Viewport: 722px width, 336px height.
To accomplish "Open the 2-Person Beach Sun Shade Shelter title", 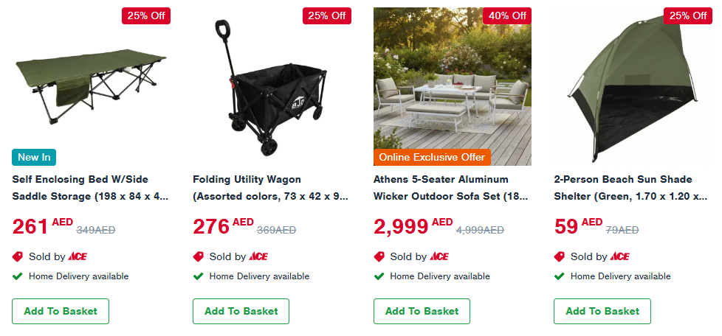I will pos(631,188).
